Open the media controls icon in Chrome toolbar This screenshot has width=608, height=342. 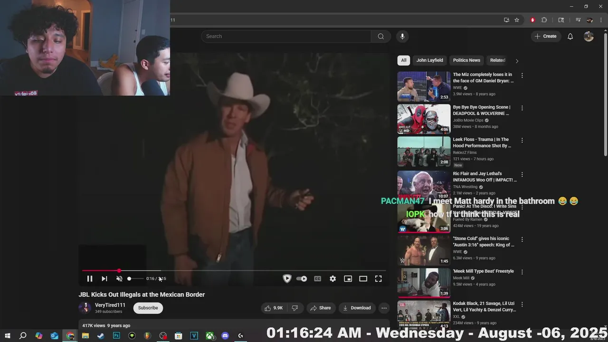(578, 20)
